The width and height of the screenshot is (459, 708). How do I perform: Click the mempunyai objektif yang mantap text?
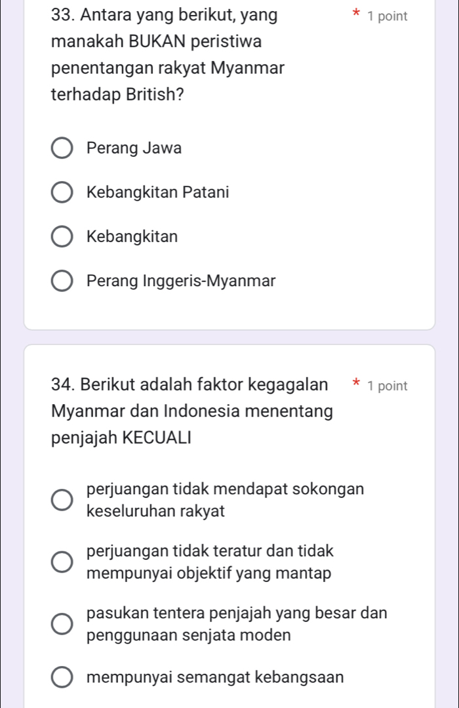[209, 573]
